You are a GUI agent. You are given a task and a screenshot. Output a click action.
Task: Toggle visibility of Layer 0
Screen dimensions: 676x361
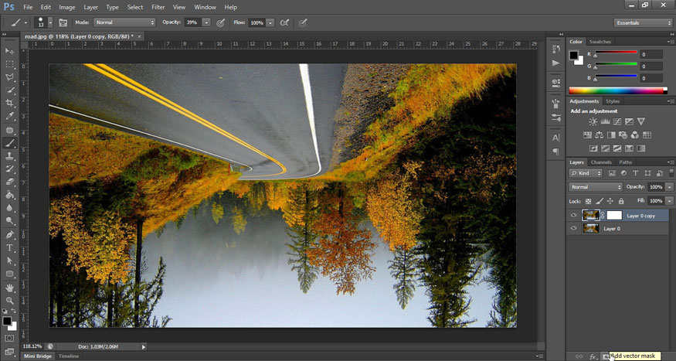(x=573, y=229)
